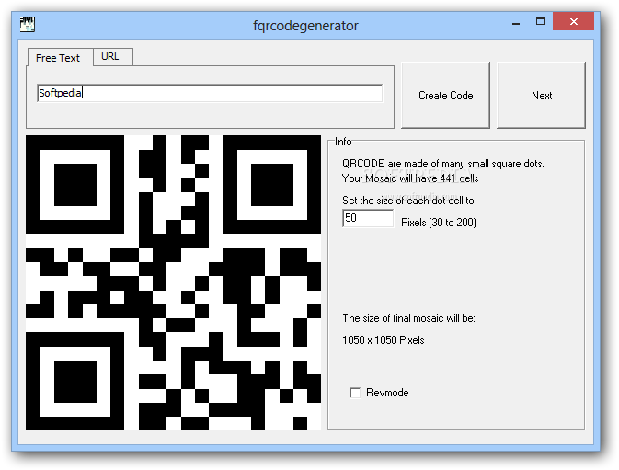
Task: Minimize the fqrcodegenerator window
Action: [516, 23]
